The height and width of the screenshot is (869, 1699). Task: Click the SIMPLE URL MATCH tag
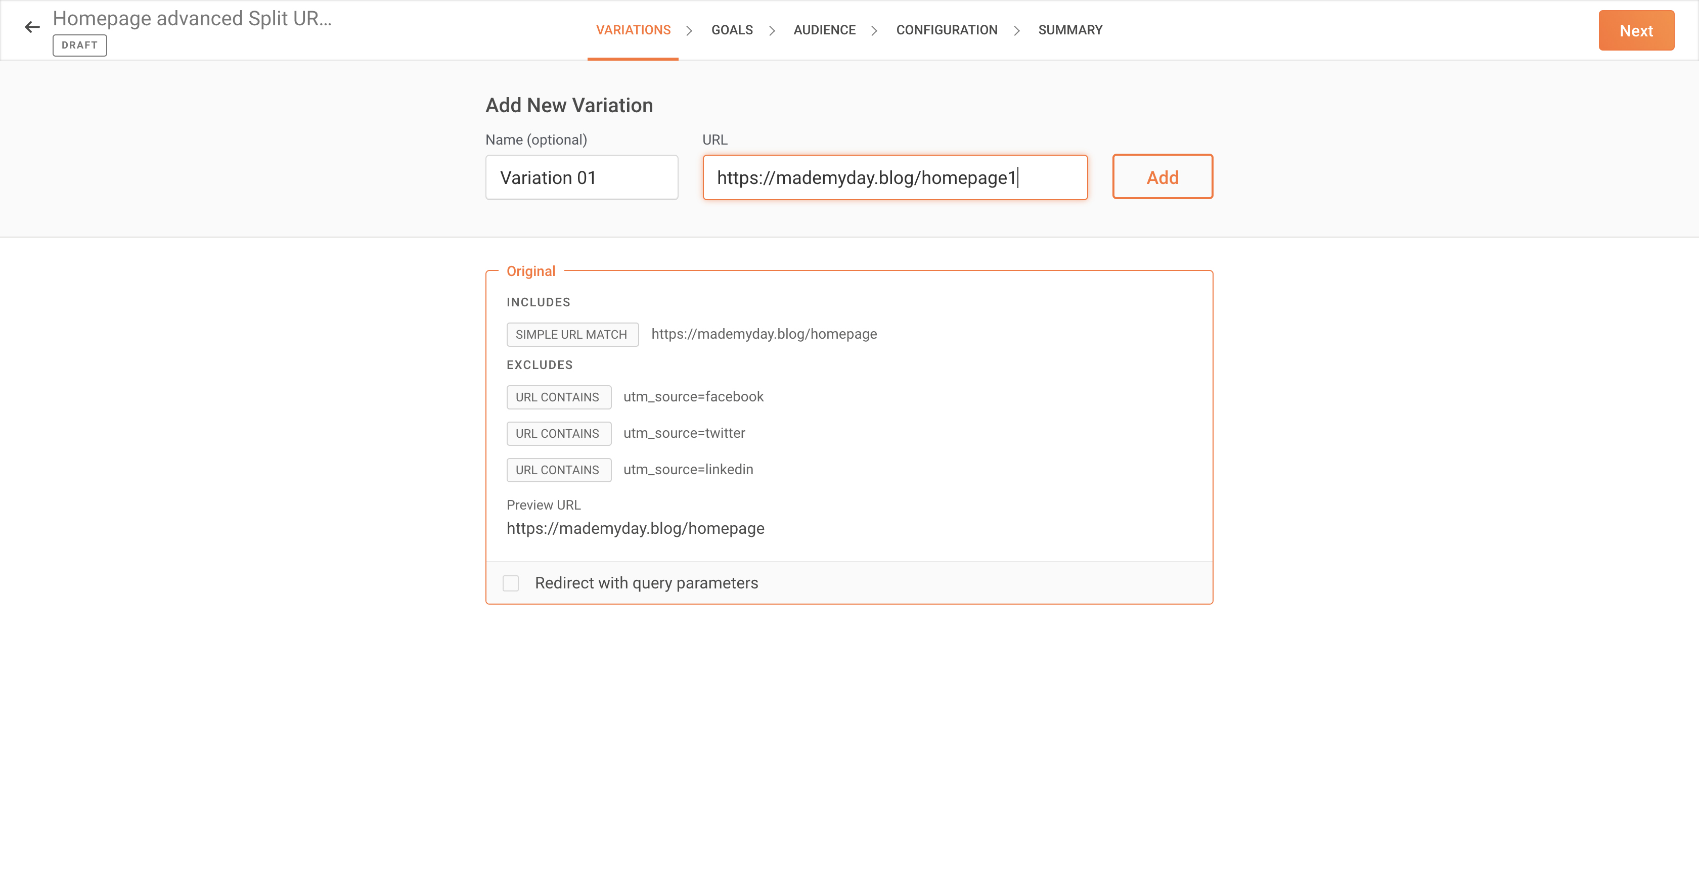571,334
